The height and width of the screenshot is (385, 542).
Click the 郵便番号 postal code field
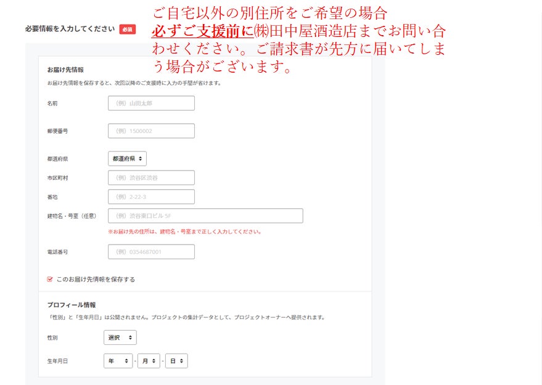(151, 131)
